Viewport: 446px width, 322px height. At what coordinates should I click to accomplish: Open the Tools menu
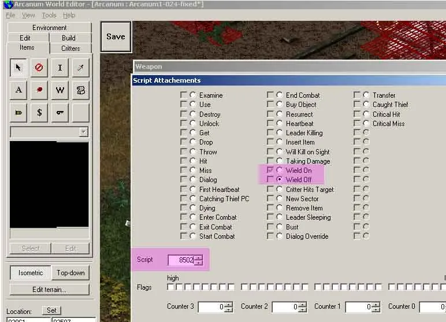point(49,15)
